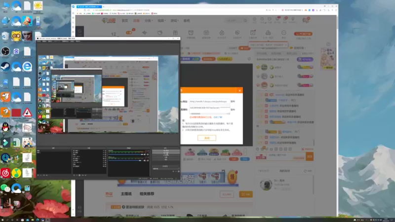The height and width of the screenshot is (222, 395).
Task: Copy the rtmp address with 复制
Action: point(233,102)
